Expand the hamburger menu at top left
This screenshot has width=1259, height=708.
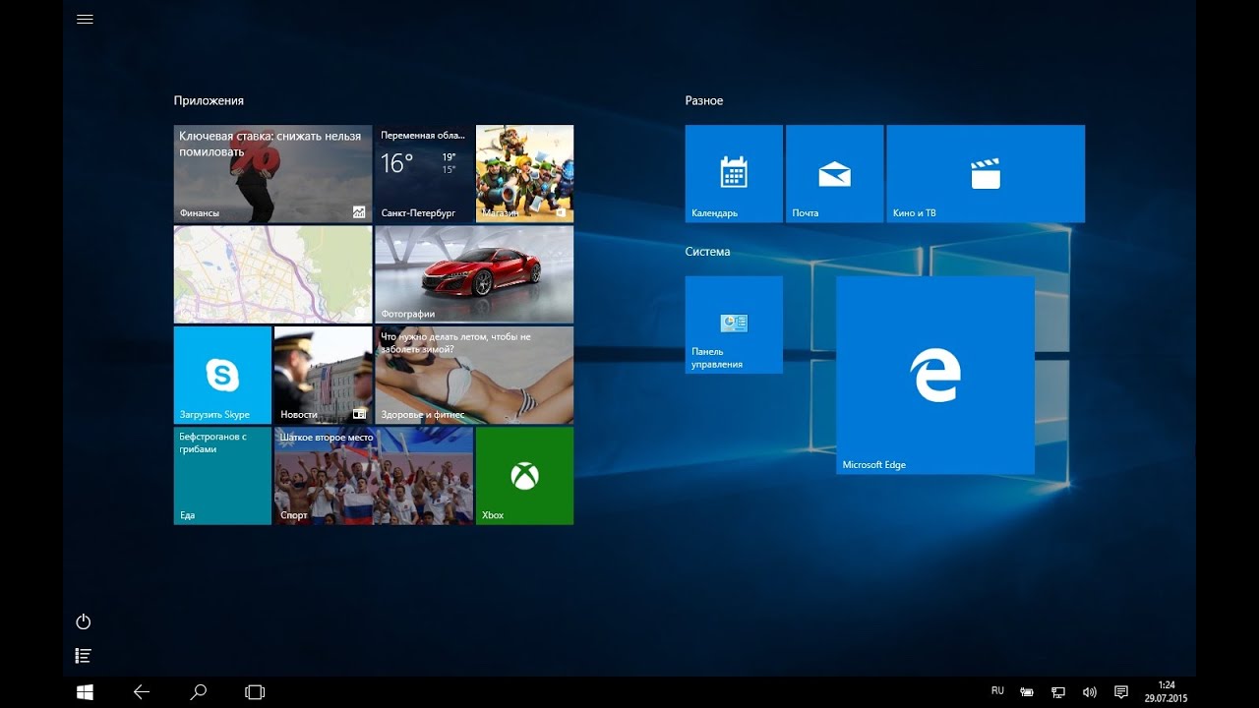(85, 18)
